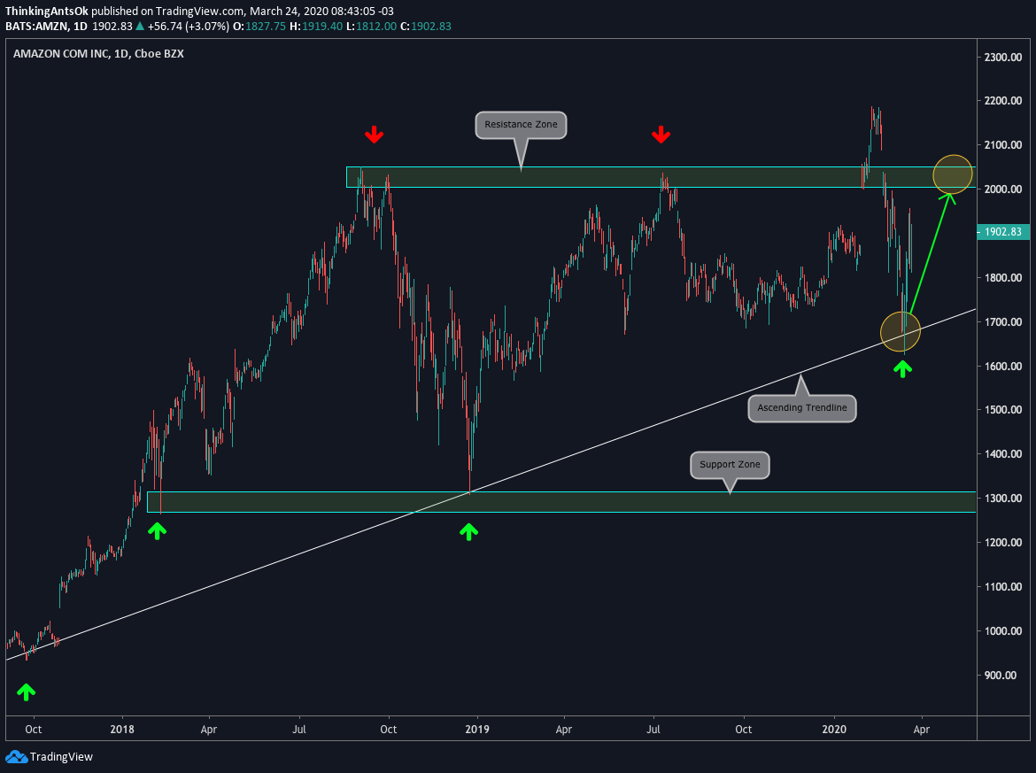Screen dimensions: 1036x773
Task: Select the BATS:AMZN, 1D symbol text
Action: tap(46, 27)
